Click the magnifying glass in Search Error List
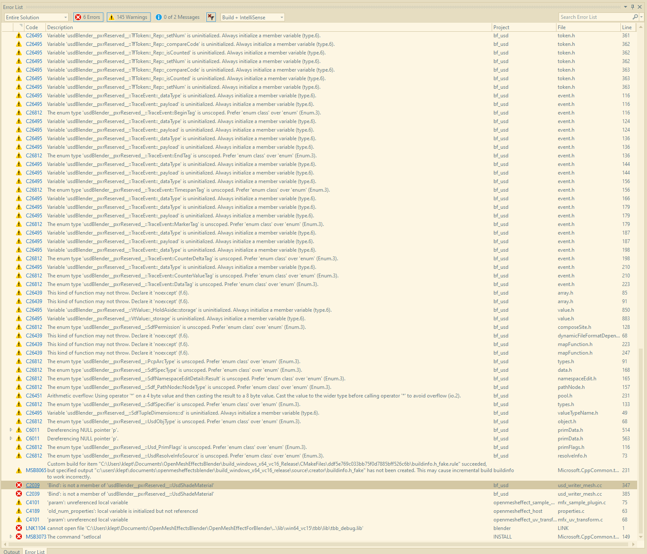 pos(635,17)
